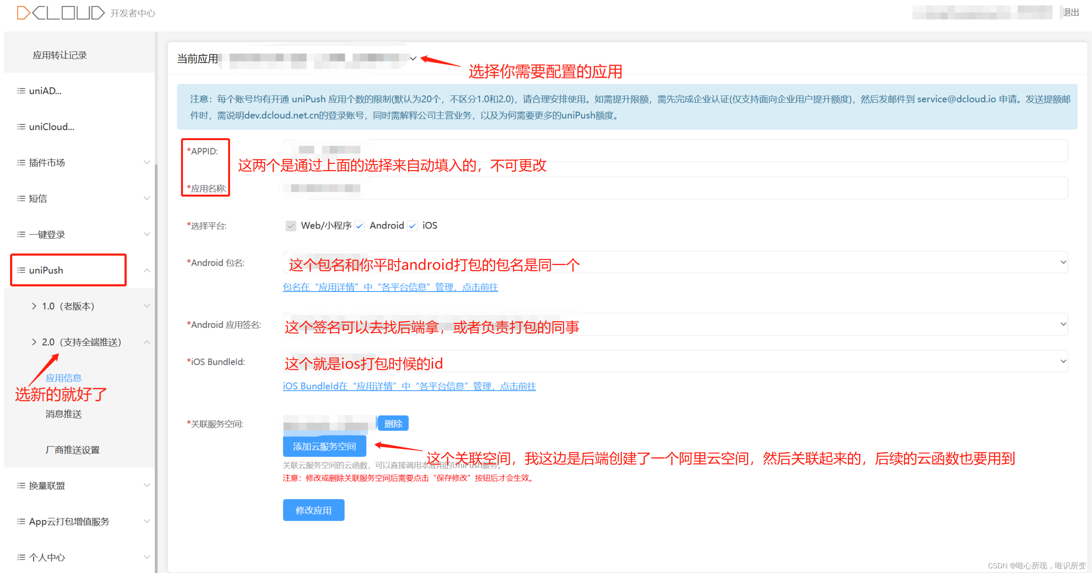Screen dimensions: 1092x573
Task: Click the arrow icon before 2.0（支持全端推送）
Action: click(34, 342)
